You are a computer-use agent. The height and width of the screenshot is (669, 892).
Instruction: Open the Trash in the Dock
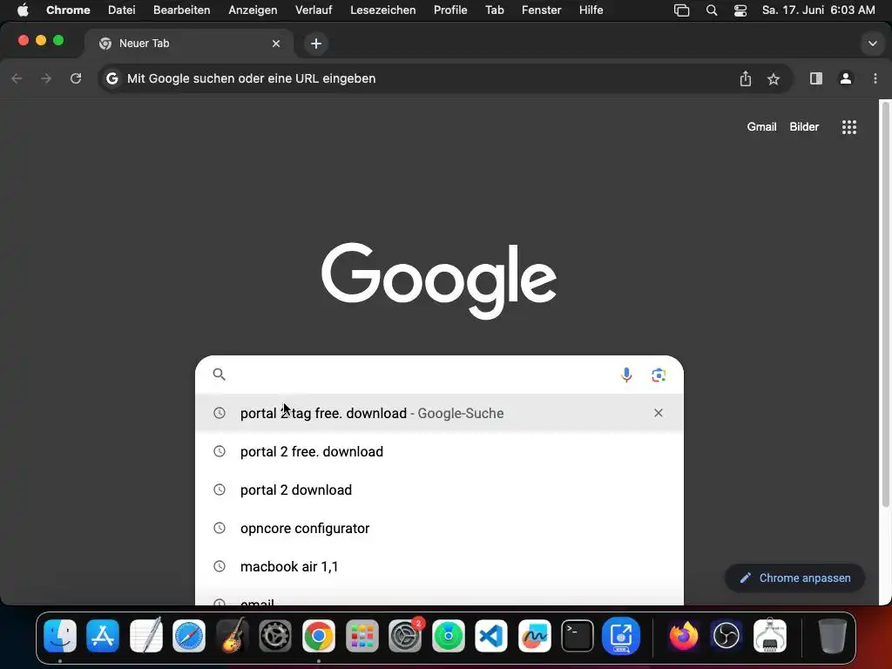point(832,635)
